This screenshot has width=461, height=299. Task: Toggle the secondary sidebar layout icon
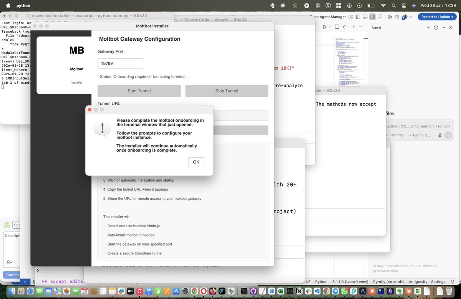(372, 17)
